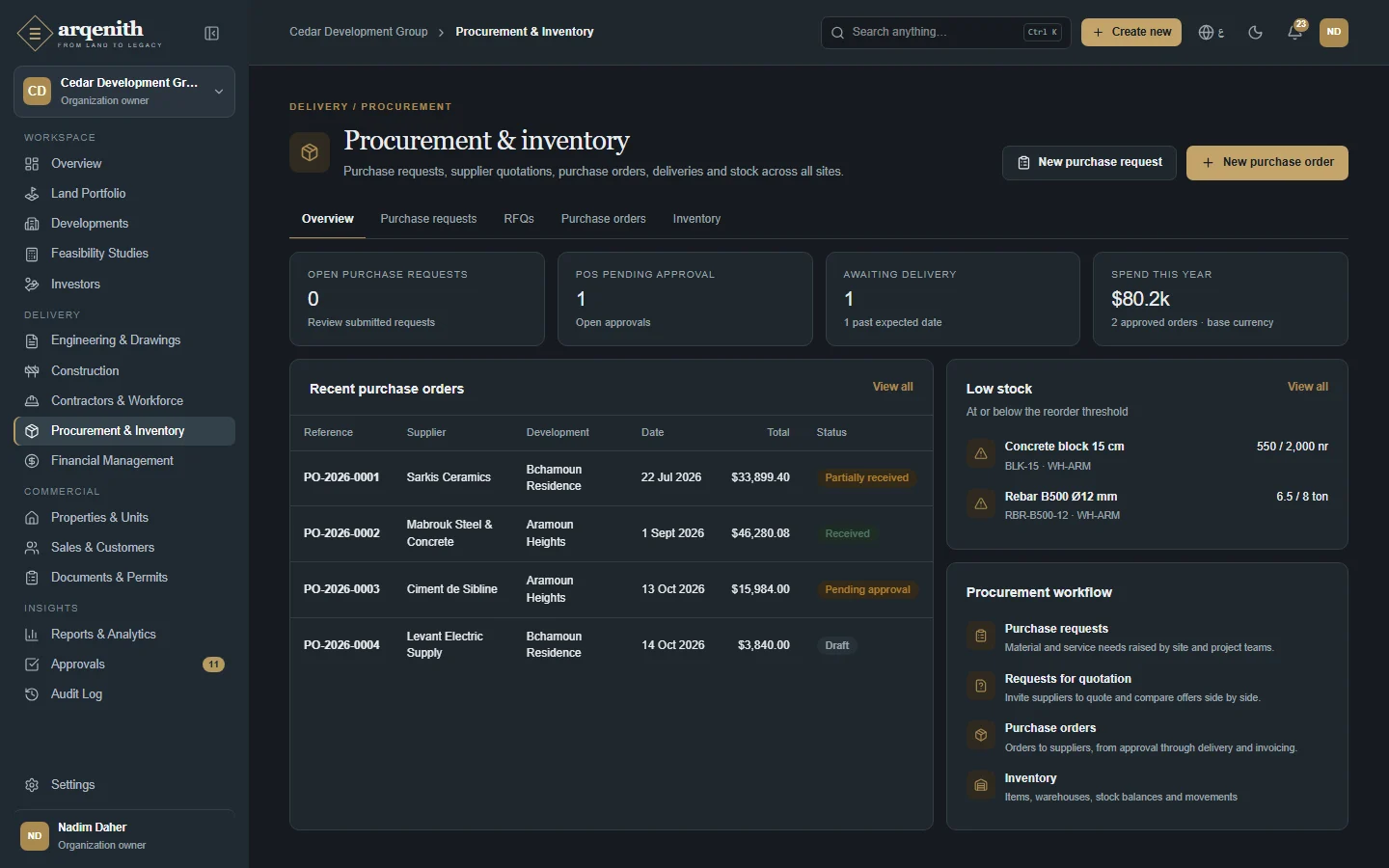
Task: Open Engineering & Drawings
Action: click(x=124, y=340)
